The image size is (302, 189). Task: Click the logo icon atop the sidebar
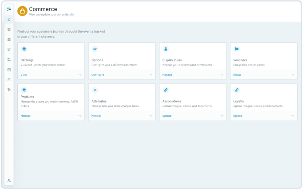coord(9,9)
